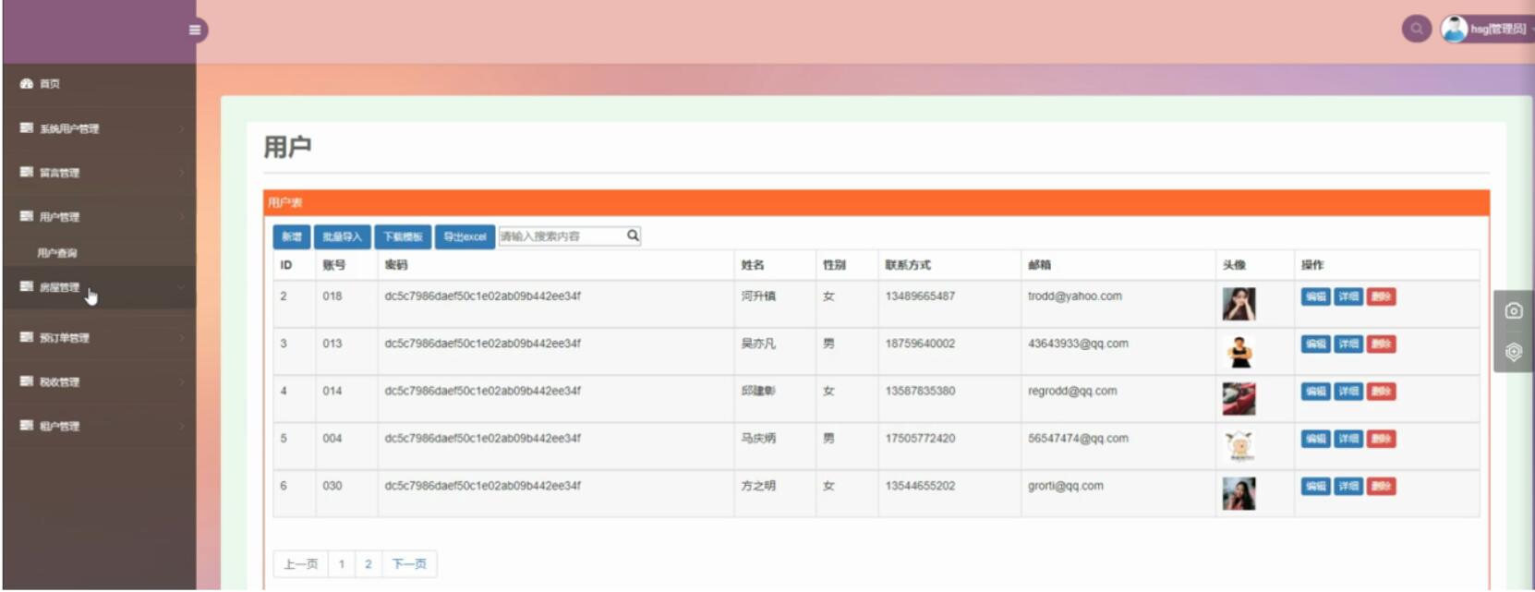Screen dimensions: 1535x592
Task: View details for user 方之明
Action: pyautogui.click(x=1348, y=486)
